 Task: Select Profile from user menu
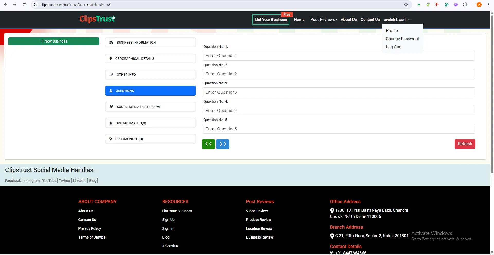[x=392, y=30]
